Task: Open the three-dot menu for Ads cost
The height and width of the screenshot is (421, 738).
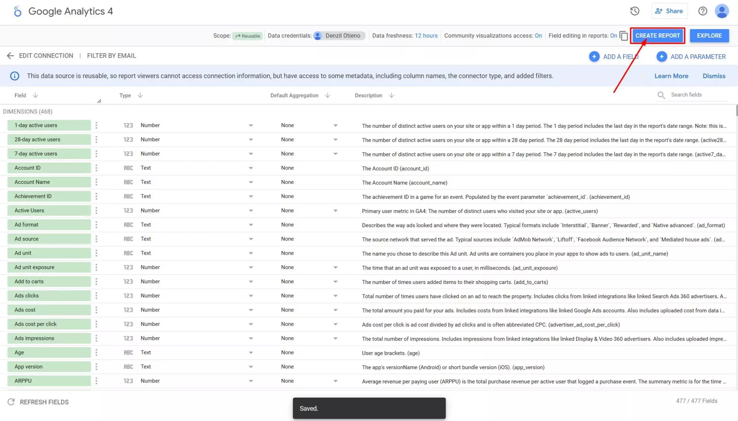Action: tap(96, 310)
